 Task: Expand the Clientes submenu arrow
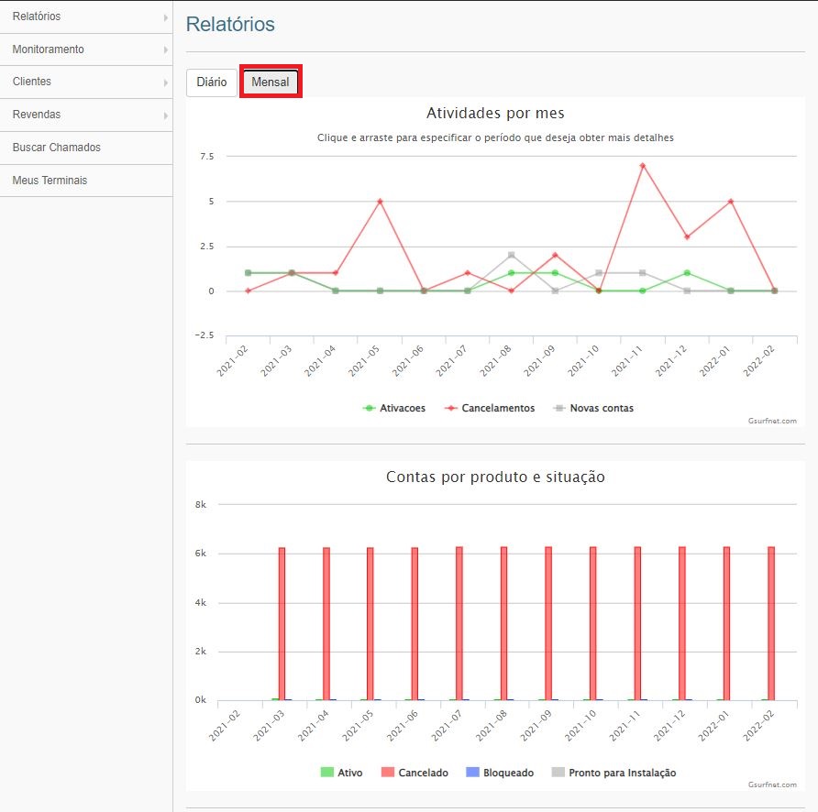point(166,82)
